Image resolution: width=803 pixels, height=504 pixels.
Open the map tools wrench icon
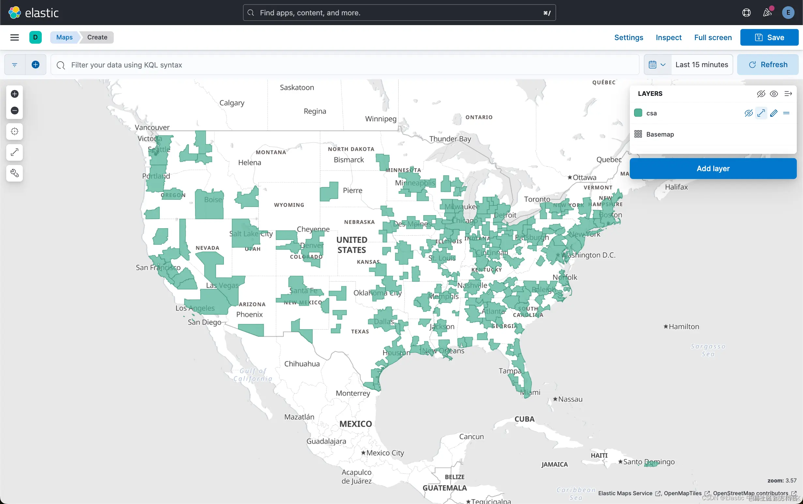point(14,173)
